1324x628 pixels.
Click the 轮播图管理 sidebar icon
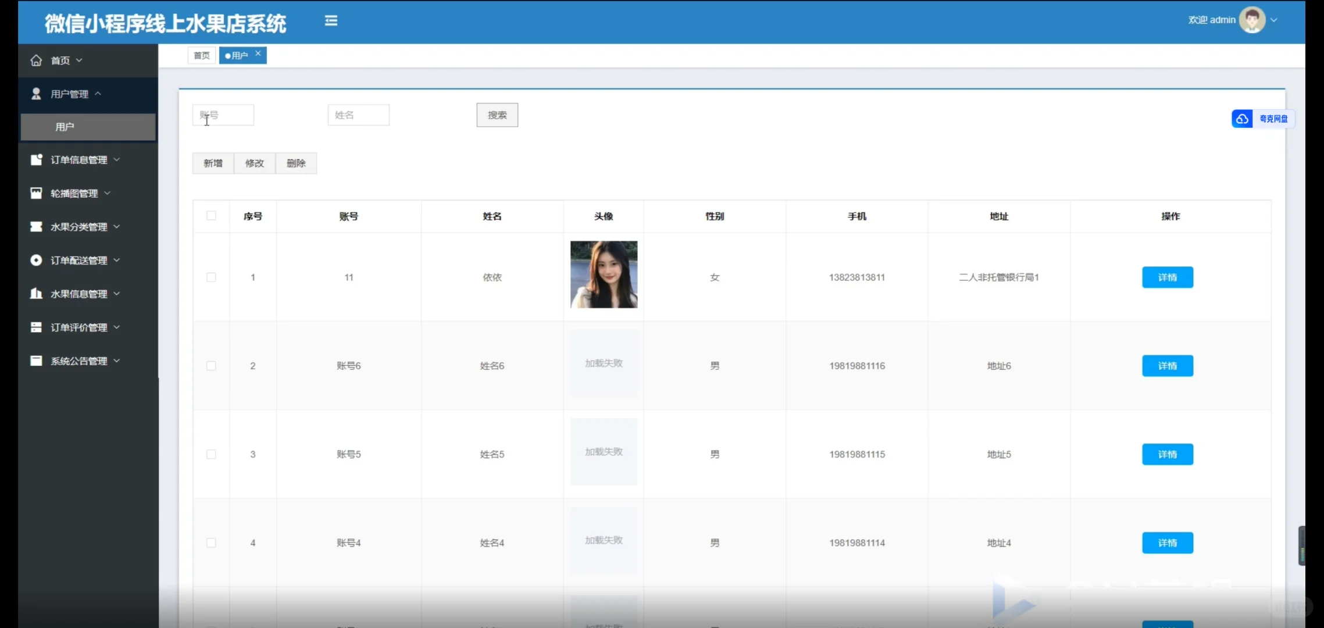click(x=36, y=193)
